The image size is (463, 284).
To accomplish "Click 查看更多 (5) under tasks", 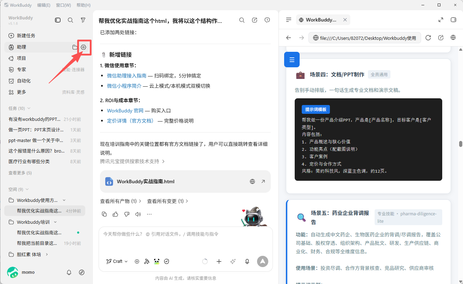I will click(x=20, y=173).
